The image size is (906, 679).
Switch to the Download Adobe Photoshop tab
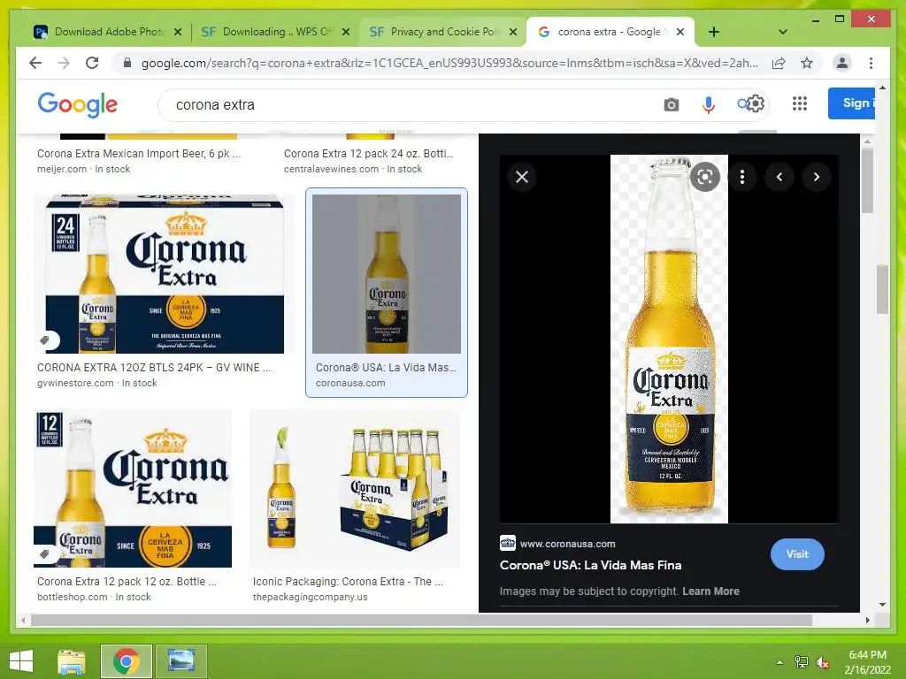pyautogui.click(x=107, y=32)
